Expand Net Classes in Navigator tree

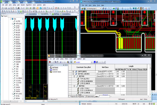(49, 68)
